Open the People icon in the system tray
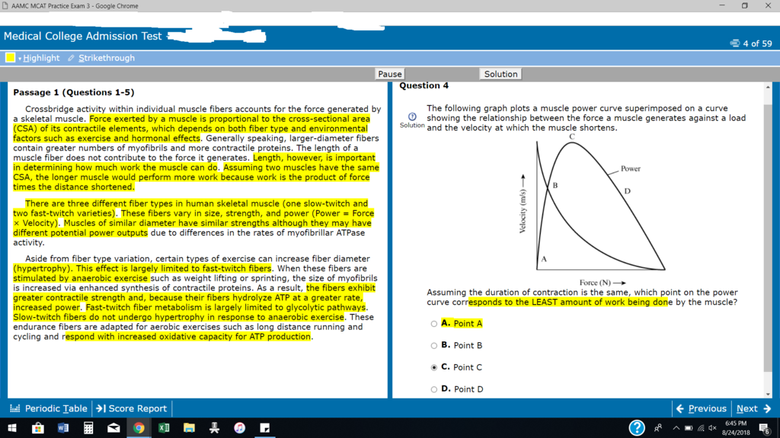The height and width of the screenshot is (438, 780). (x=658, y=428)
